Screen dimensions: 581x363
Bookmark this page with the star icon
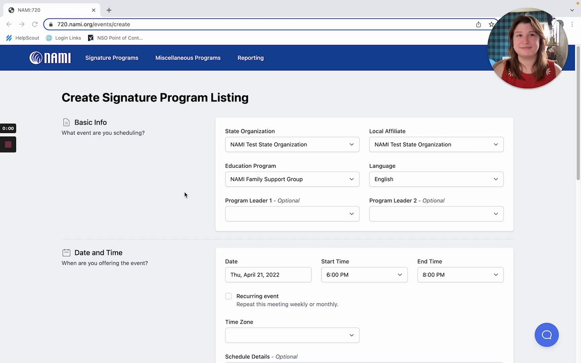pos(491,25)
